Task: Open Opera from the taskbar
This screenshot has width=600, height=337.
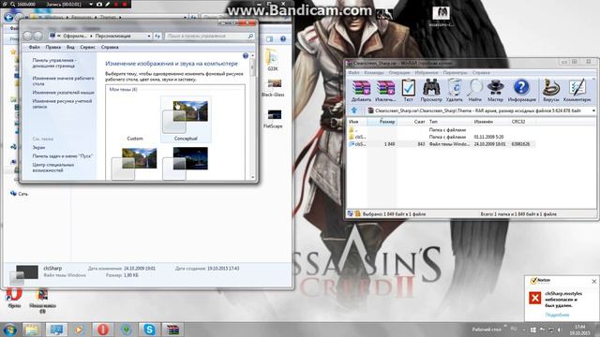Action: click(x=102, y=330)
